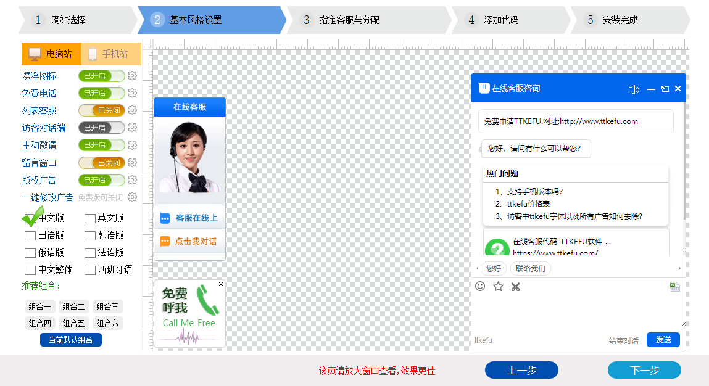Check the 西班牙语 checkbox
Viewport: 709px width, 386px height.
point(90,270)
